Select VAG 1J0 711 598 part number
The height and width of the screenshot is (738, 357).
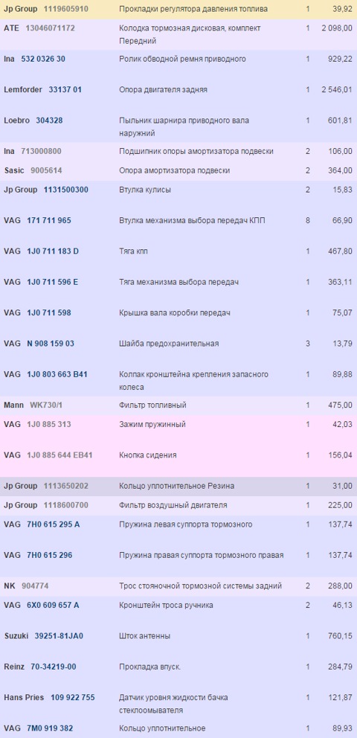coord(49,312)
